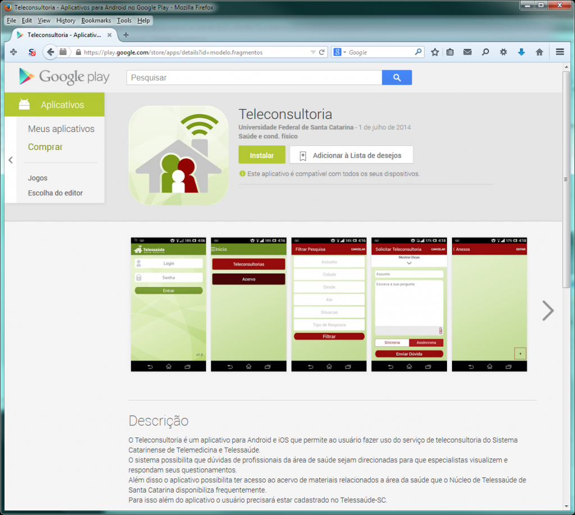This screenshot has width=575, height=515.
Task: Select the Teleconsultoria browser tab
Action: point(64,35)
